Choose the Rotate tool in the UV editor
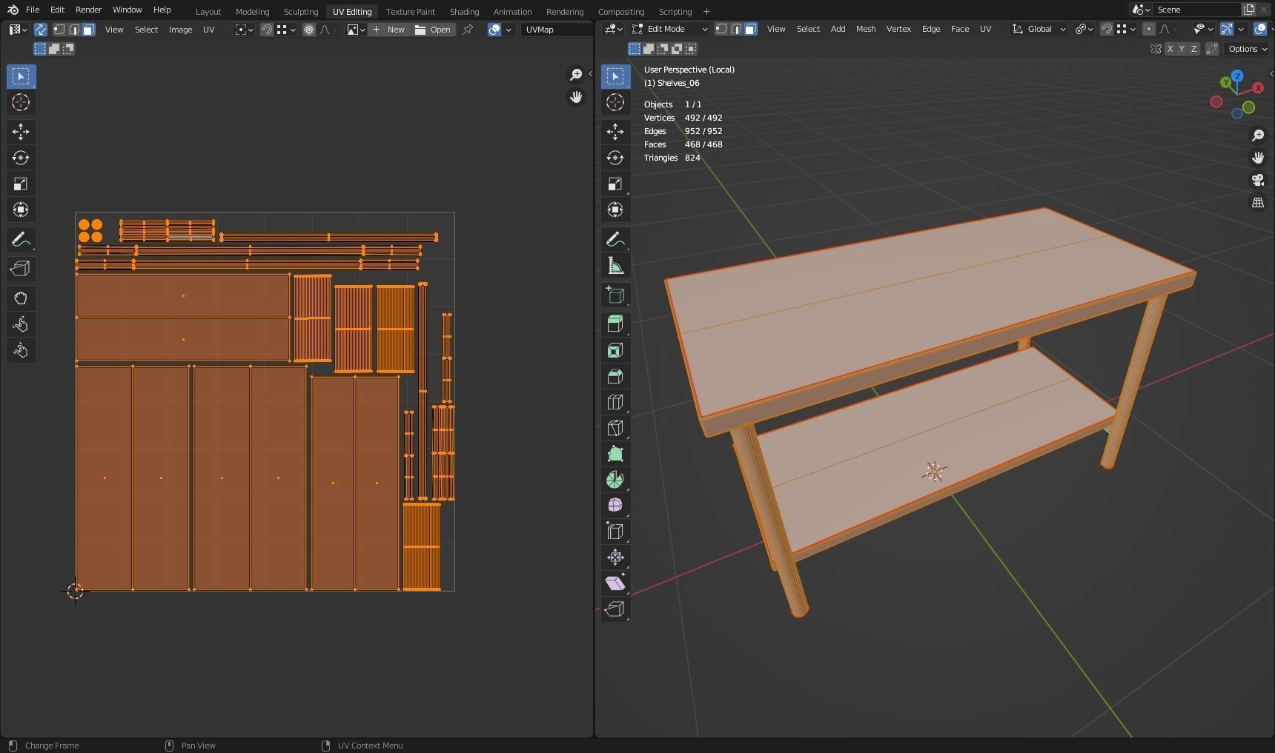The image size is (1275, 753). click(21, 158)
